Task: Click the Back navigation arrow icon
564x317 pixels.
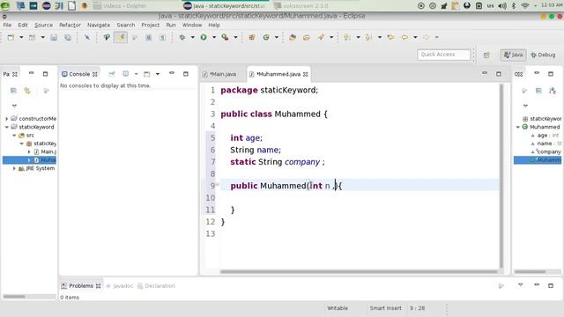Action: pyautogui.click(x=405, y=37)
